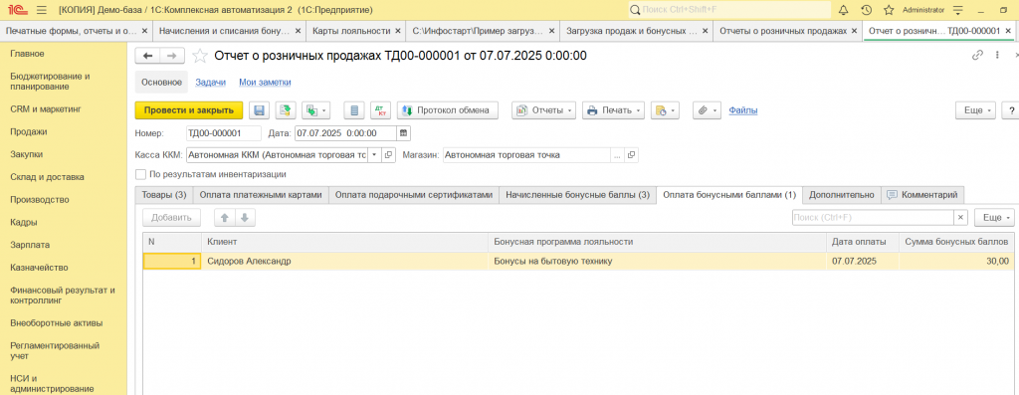
Task: Open the EDI folder dropdown button
Action: (664, 110)
